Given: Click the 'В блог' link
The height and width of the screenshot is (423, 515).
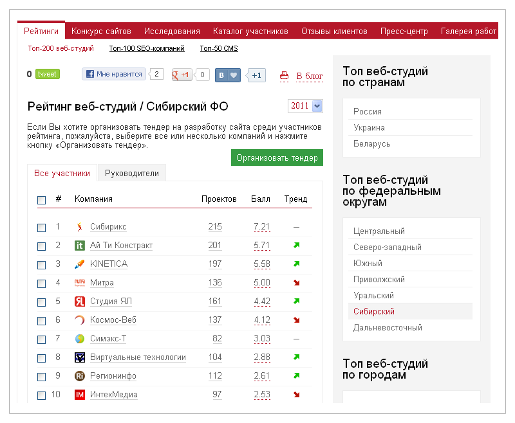Looking at the screenshot, I should (x=310, y=76).
